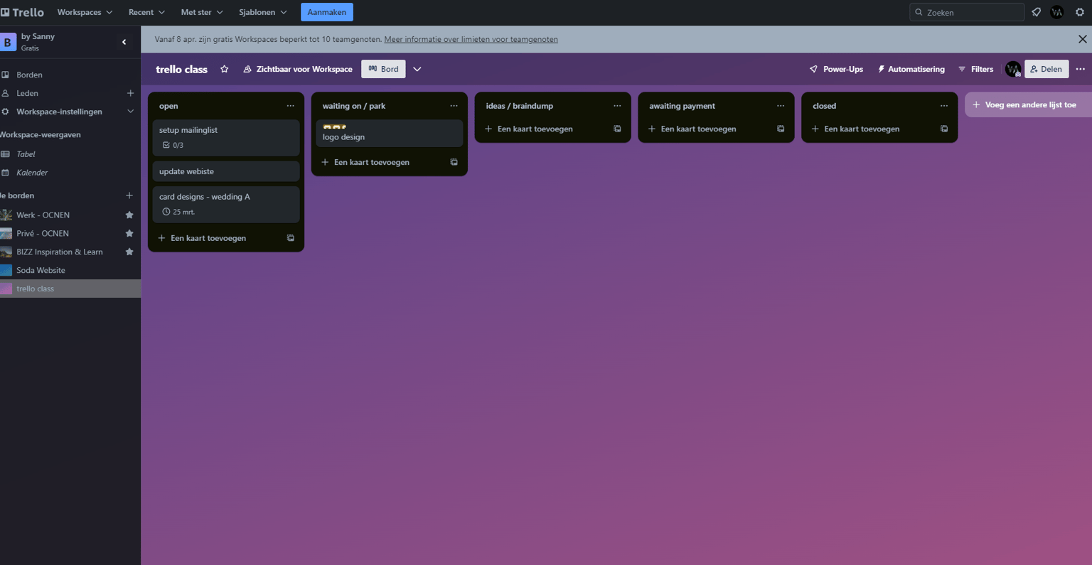Screen dimensions: 1092x565
Task: Add a card to ideas / braindump
Action: click(x=545, y=129)
